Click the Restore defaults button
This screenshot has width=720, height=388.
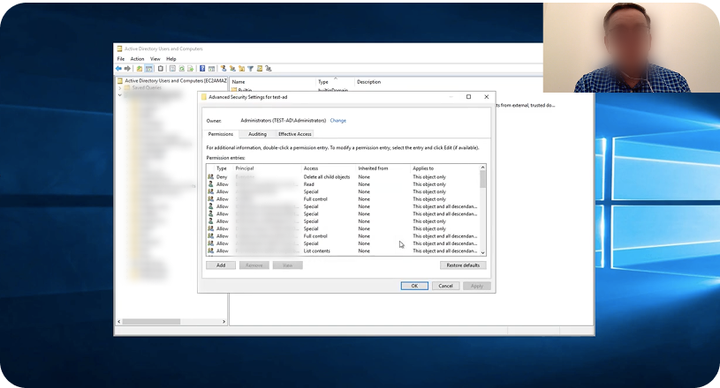point(463,265)
